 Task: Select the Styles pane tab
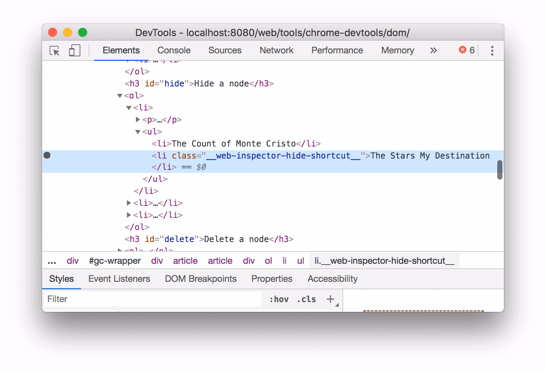coord(62,279)
